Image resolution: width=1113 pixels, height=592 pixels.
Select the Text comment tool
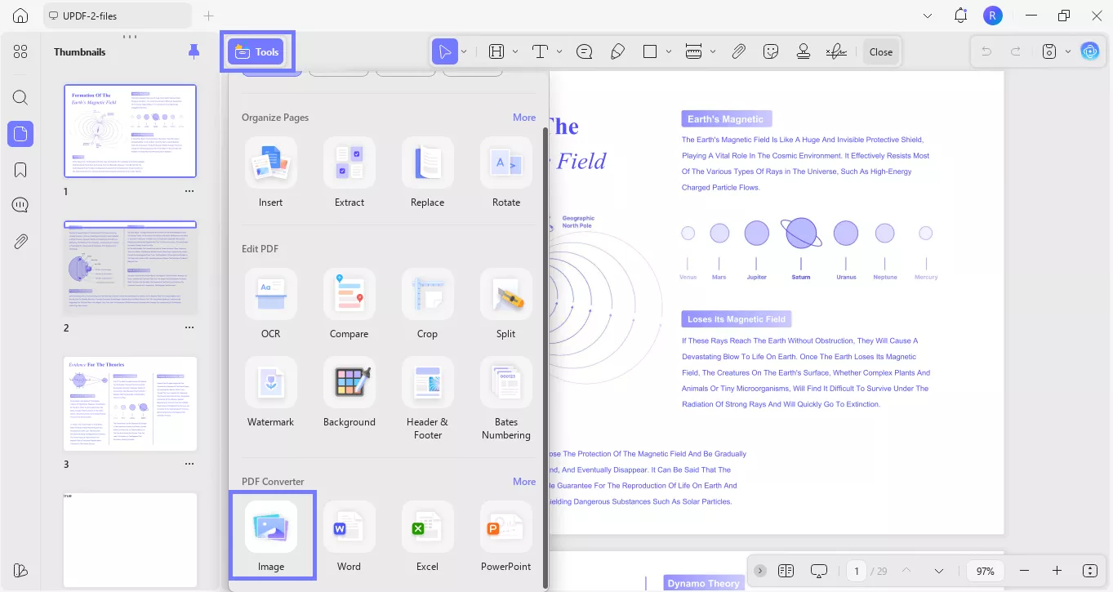click(x=539, y=51)
